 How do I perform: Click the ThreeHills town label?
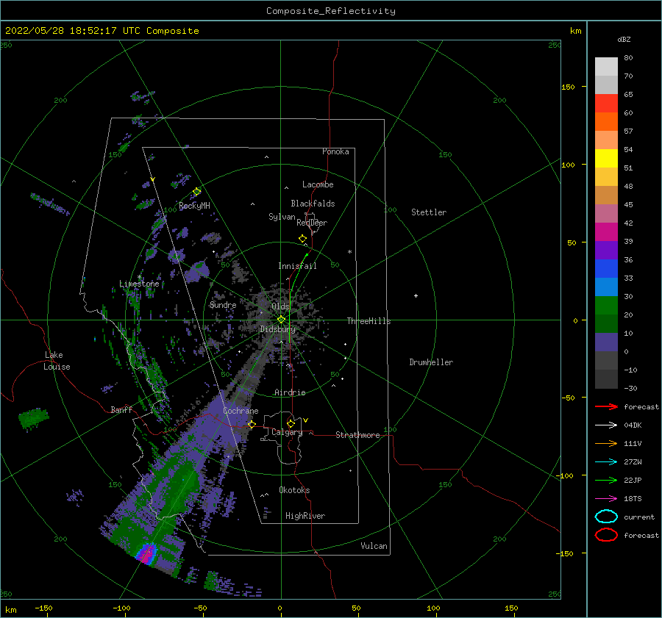(369, 321)
